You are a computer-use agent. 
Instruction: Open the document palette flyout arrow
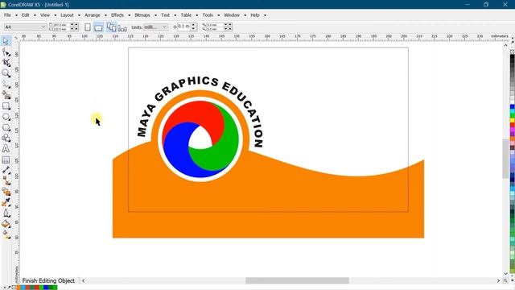(x=5, y=288)
